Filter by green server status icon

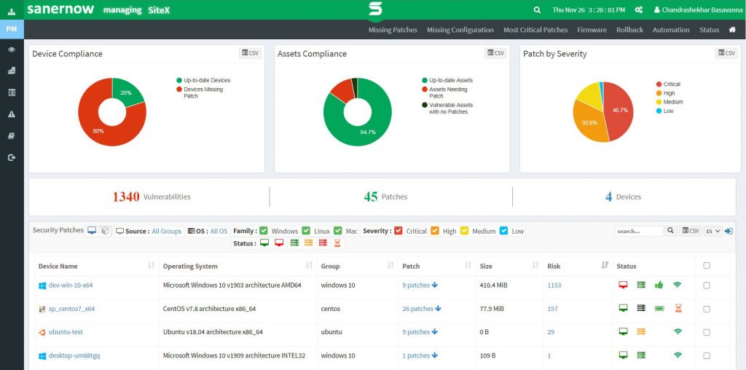pyautogui.click(x=294, y=243)
